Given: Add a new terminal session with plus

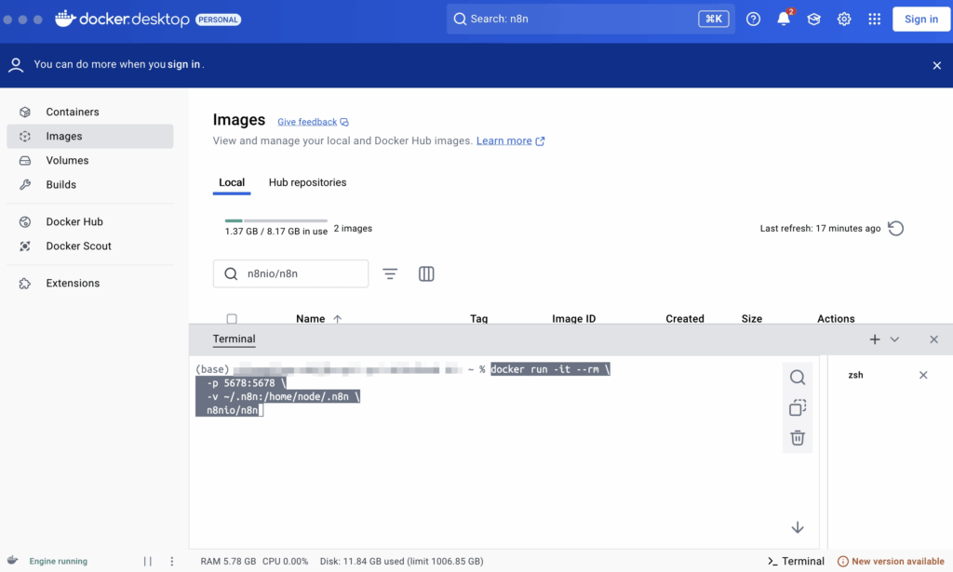Looking at the screenshot, I should pos(875,339).
